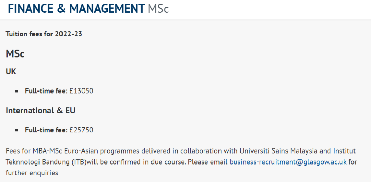This screenshot has height=182, width=371.
Task: Click the Teknnologi Bandung (ITB) text
Action: coord(46,162)
